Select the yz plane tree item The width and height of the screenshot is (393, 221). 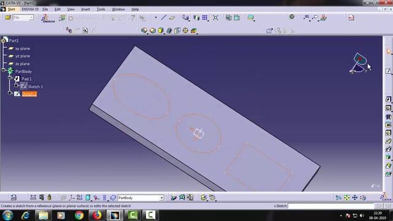coord(23,56)
